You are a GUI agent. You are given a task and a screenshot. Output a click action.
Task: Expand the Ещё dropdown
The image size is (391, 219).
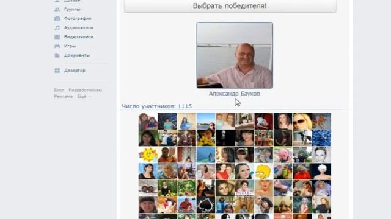click(84, 96)
